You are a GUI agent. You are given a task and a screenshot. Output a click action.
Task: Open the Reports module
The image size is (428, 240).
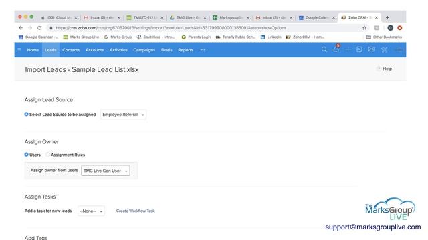tap(185, 50)
